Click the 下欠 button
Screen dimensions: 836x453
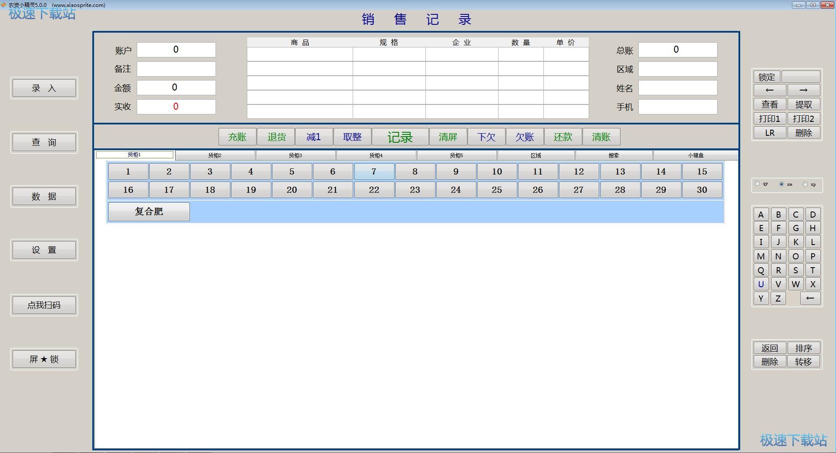pyautogui.click(x=486, y=137)
